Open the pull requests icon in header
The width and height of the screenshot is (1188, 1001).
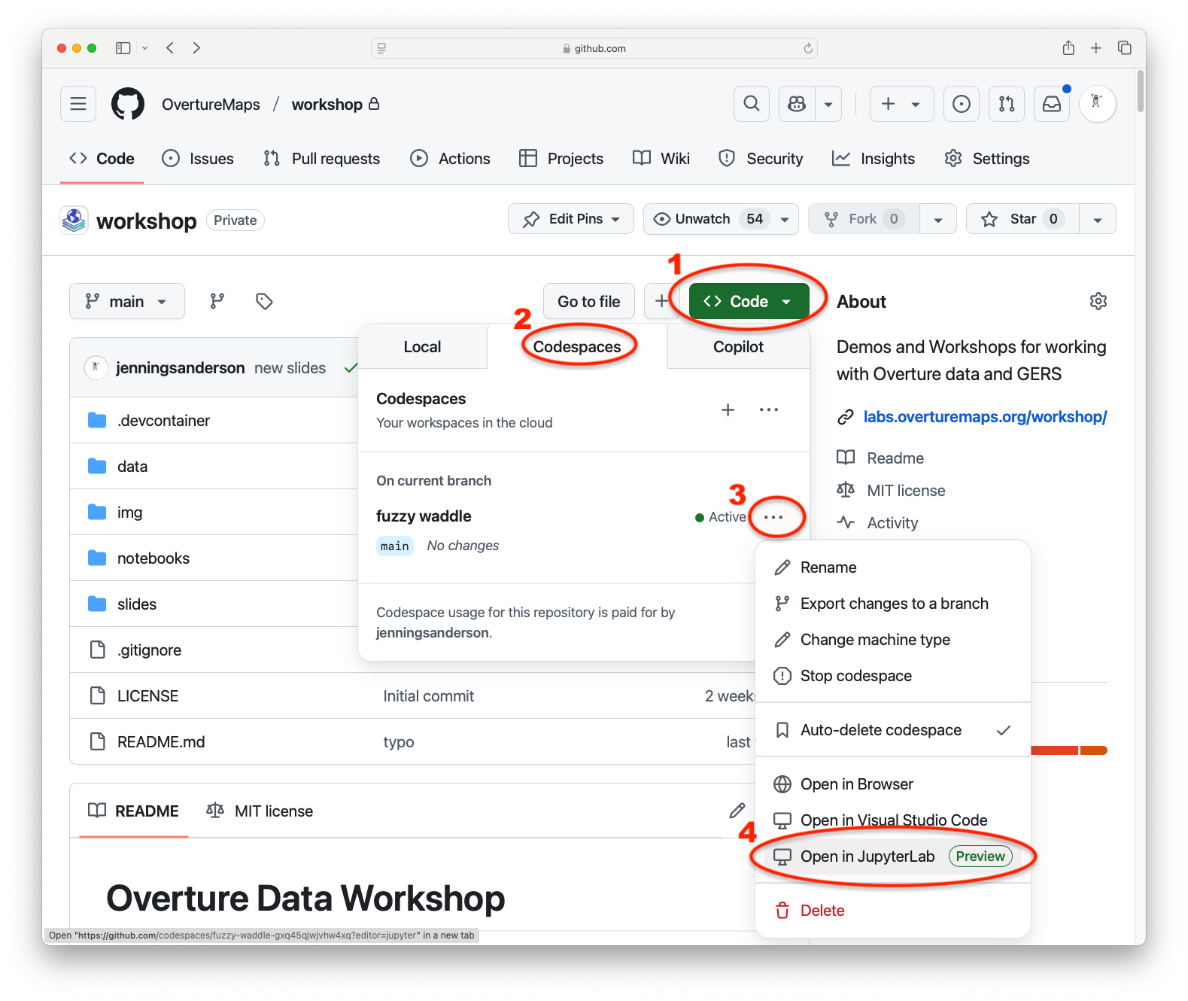point(1007,104)
